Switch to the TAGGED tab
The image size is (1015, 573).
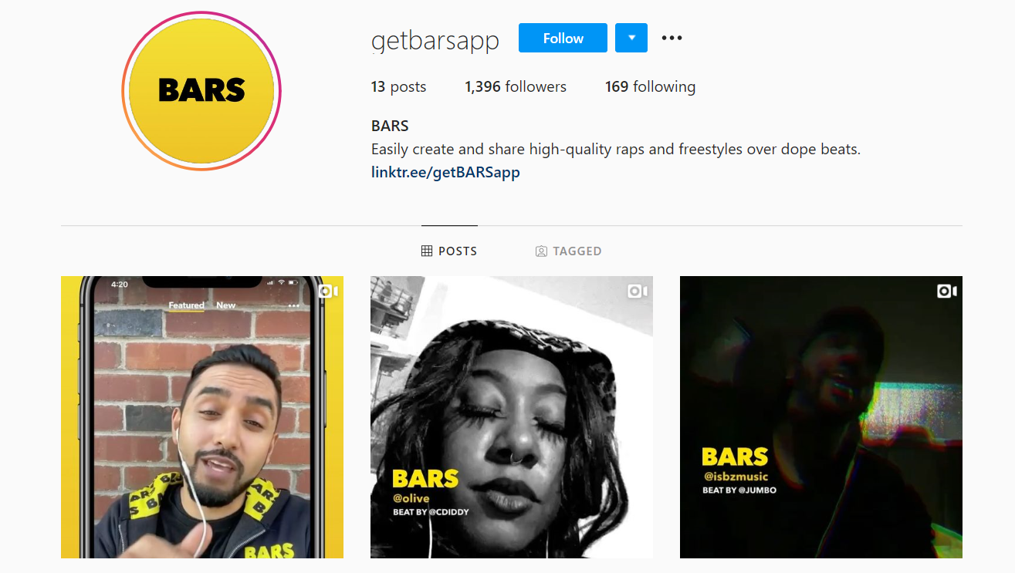(x=568, y=251)
